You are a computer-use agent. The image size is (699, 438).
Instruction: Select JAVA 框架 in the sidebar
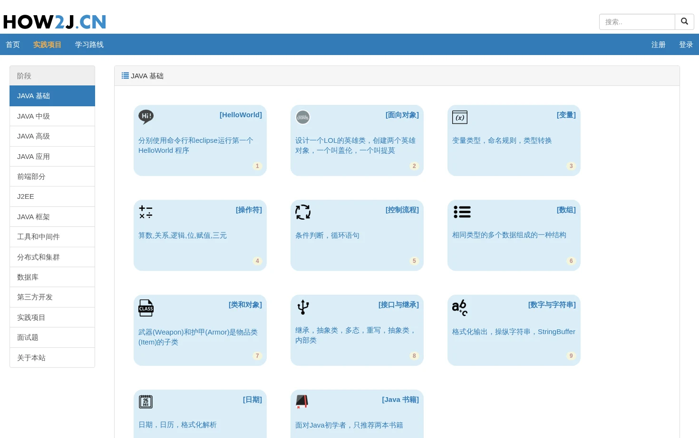click(52, 217)
